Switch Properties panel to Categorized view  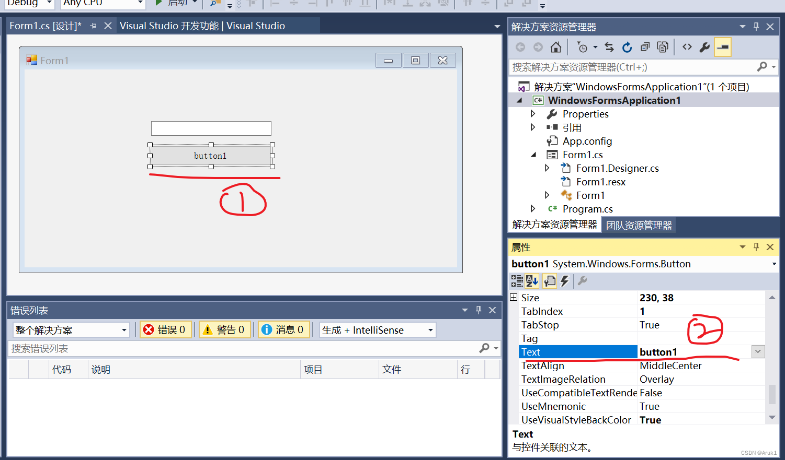pos(517,281)
